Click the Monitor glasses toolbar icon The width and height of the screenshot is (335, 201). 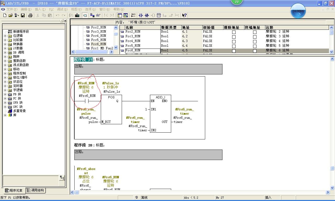[98, 15]
